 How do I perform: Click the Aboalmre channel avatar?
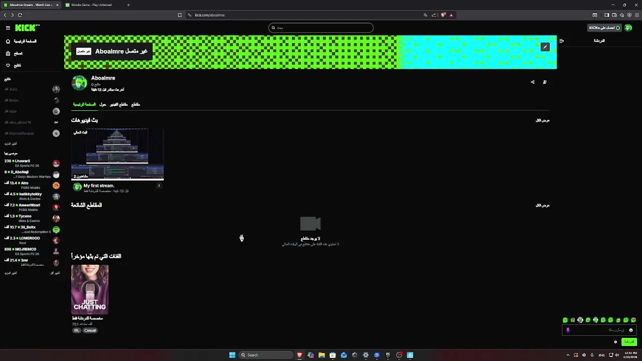[x=79, y=83]
